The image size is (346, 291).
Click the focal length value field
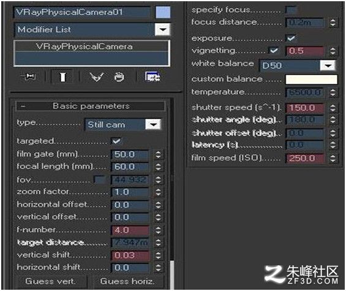(x=130, y=167)
